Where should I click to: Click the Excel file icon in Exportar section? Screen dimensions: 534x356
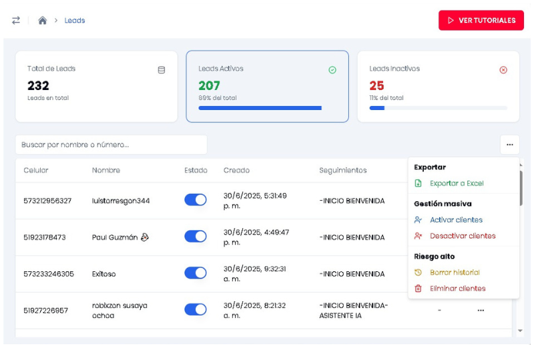click(419, 183)
